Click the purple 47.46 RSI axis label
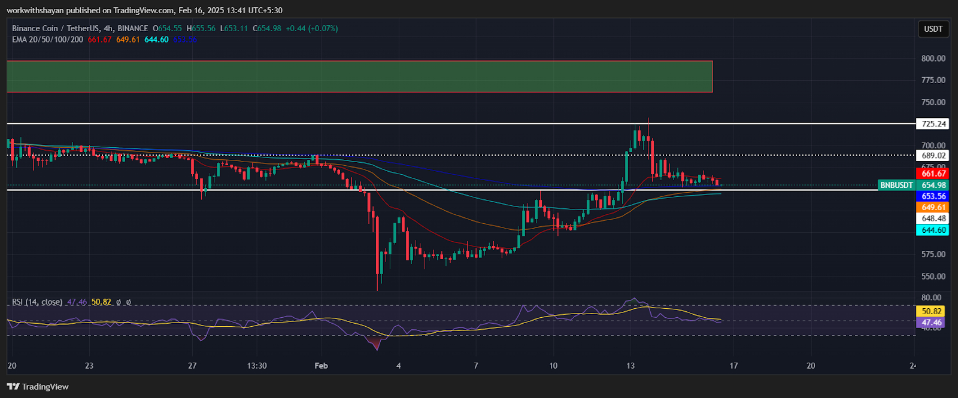Viewport: 958px width, 398px height. pos(932,322)
